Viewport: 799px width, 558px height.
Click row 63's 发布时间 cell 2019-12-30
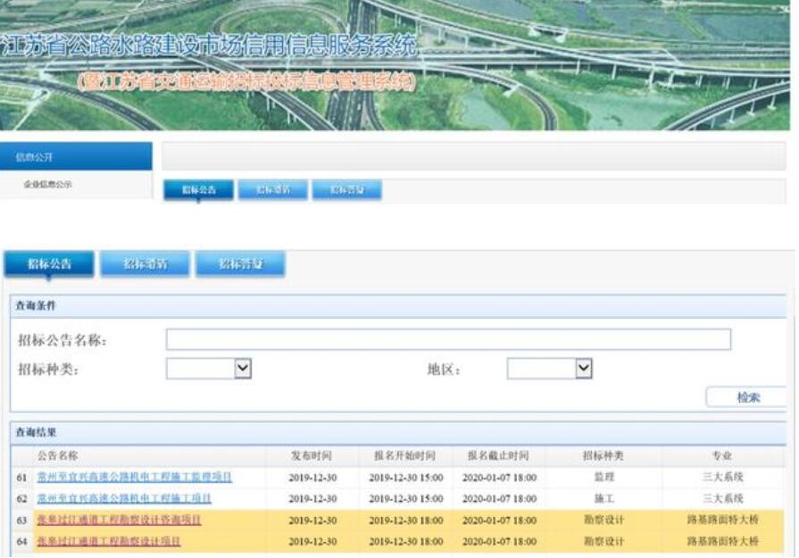[x=312, y=521]
